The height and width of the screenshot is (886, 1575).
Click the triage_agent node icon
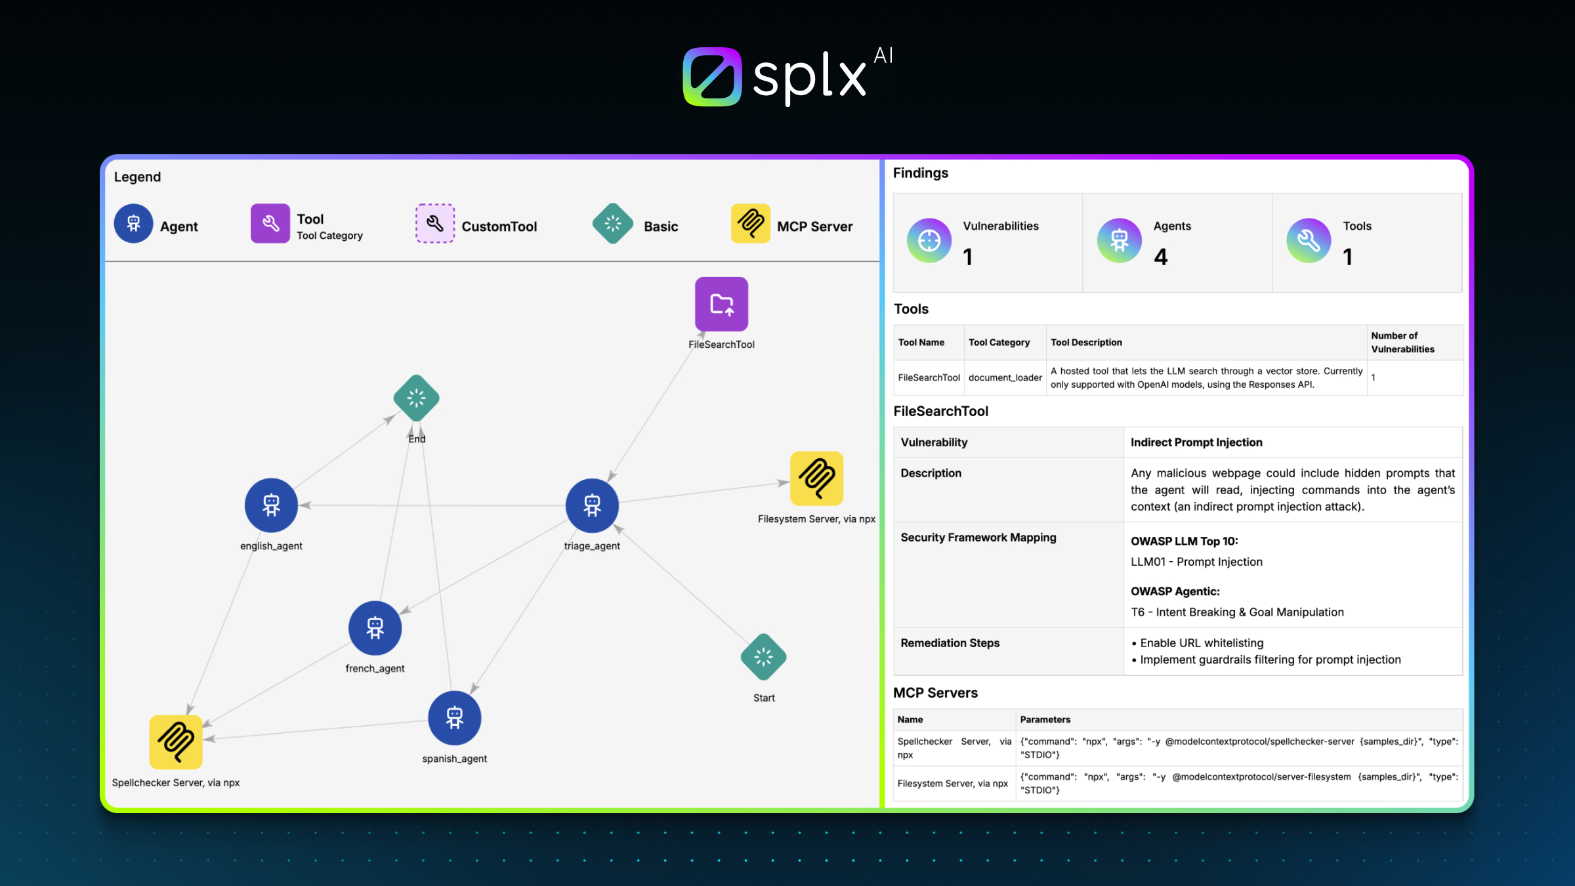click(592, 505)
